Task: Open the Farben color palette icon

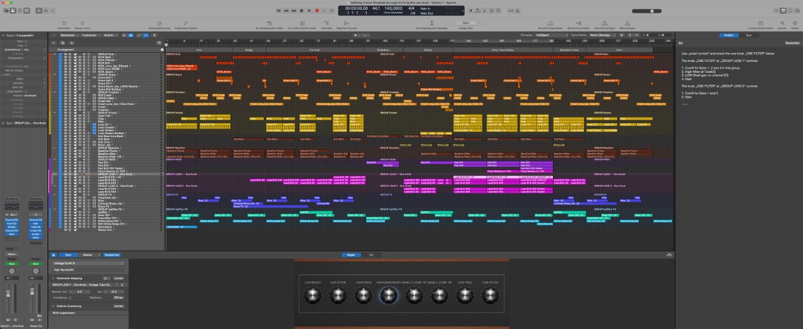Action: point(795,25)
